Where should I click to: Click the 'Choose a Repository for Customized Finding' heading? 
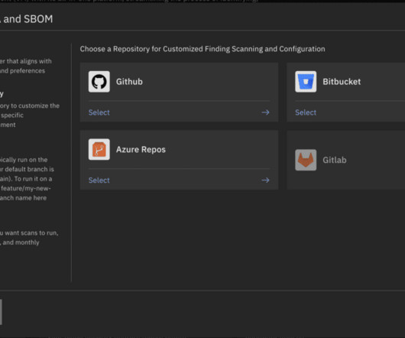point(202,49)
